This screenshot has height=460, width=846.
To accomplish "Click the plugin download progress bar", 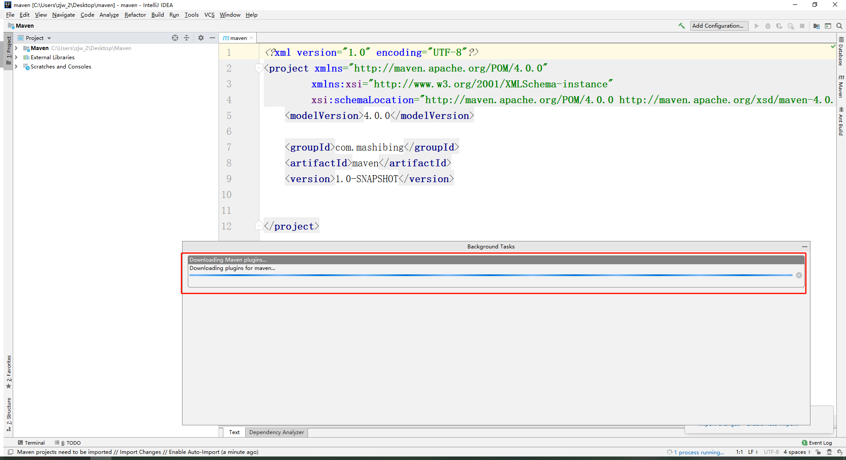I will (491, 275).
